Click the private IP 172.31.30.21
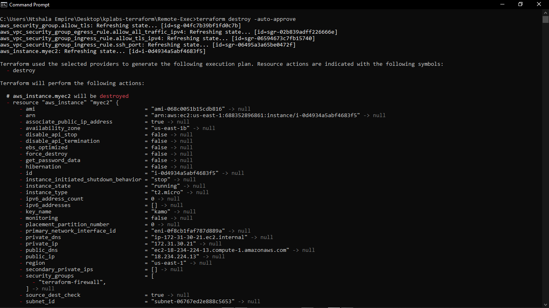This screenshot has height=308, width=549. 174,243
